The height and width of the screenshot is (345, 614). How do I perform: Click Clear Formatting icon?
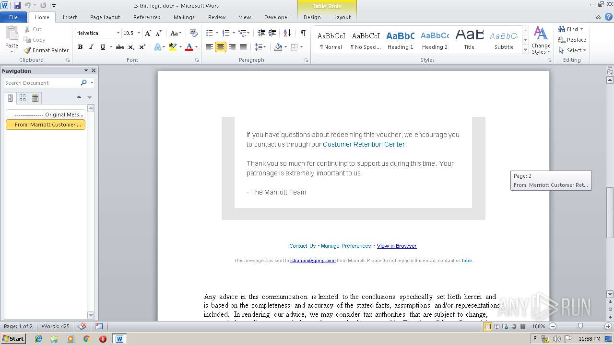[194, 33]
